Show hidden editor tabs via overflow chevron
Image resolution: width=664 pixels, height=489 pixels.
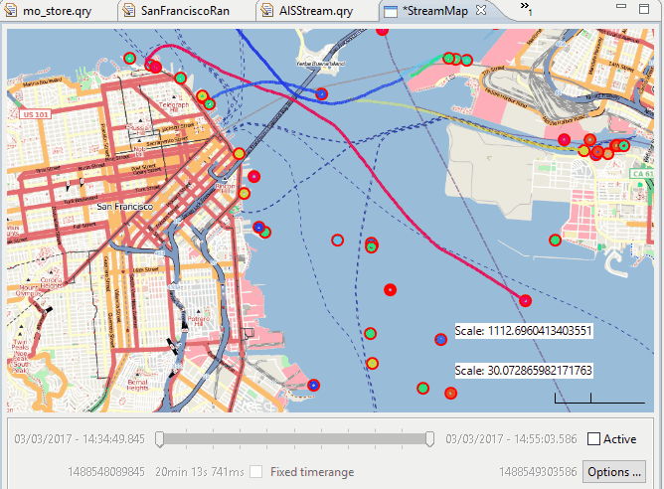coord(526,8)
